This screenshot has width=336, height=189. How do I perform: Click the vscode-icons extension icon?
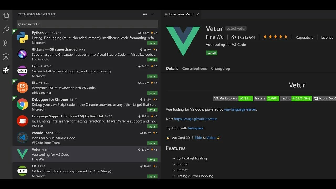(22, 138)
